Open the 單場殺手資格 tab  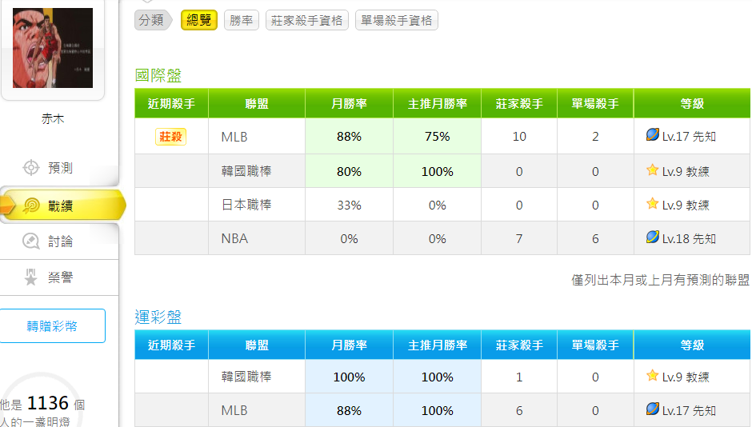pos(397,20)
